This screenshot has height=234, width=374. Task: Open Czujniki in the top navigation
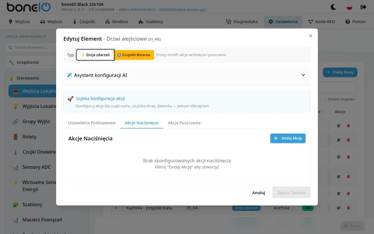[x=84, y=22]
